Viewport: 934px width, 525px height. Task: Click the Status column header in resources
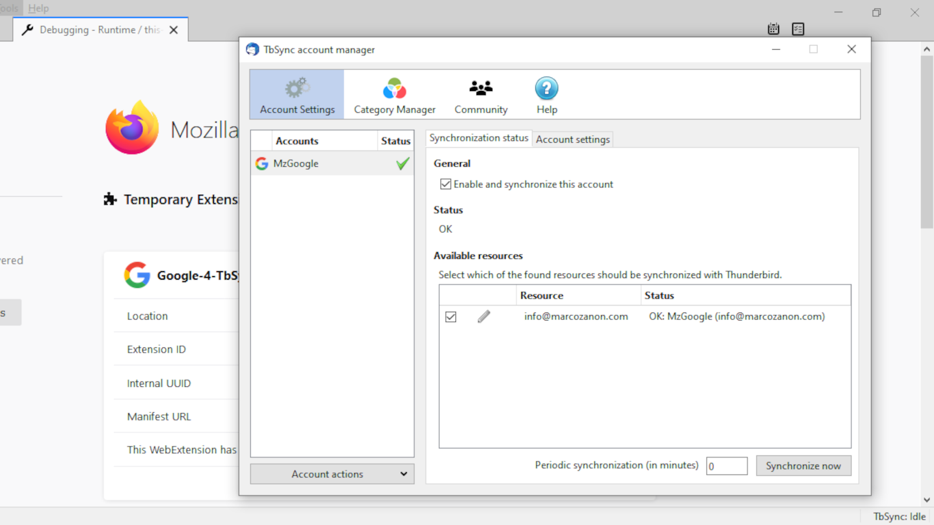[746, 295]
